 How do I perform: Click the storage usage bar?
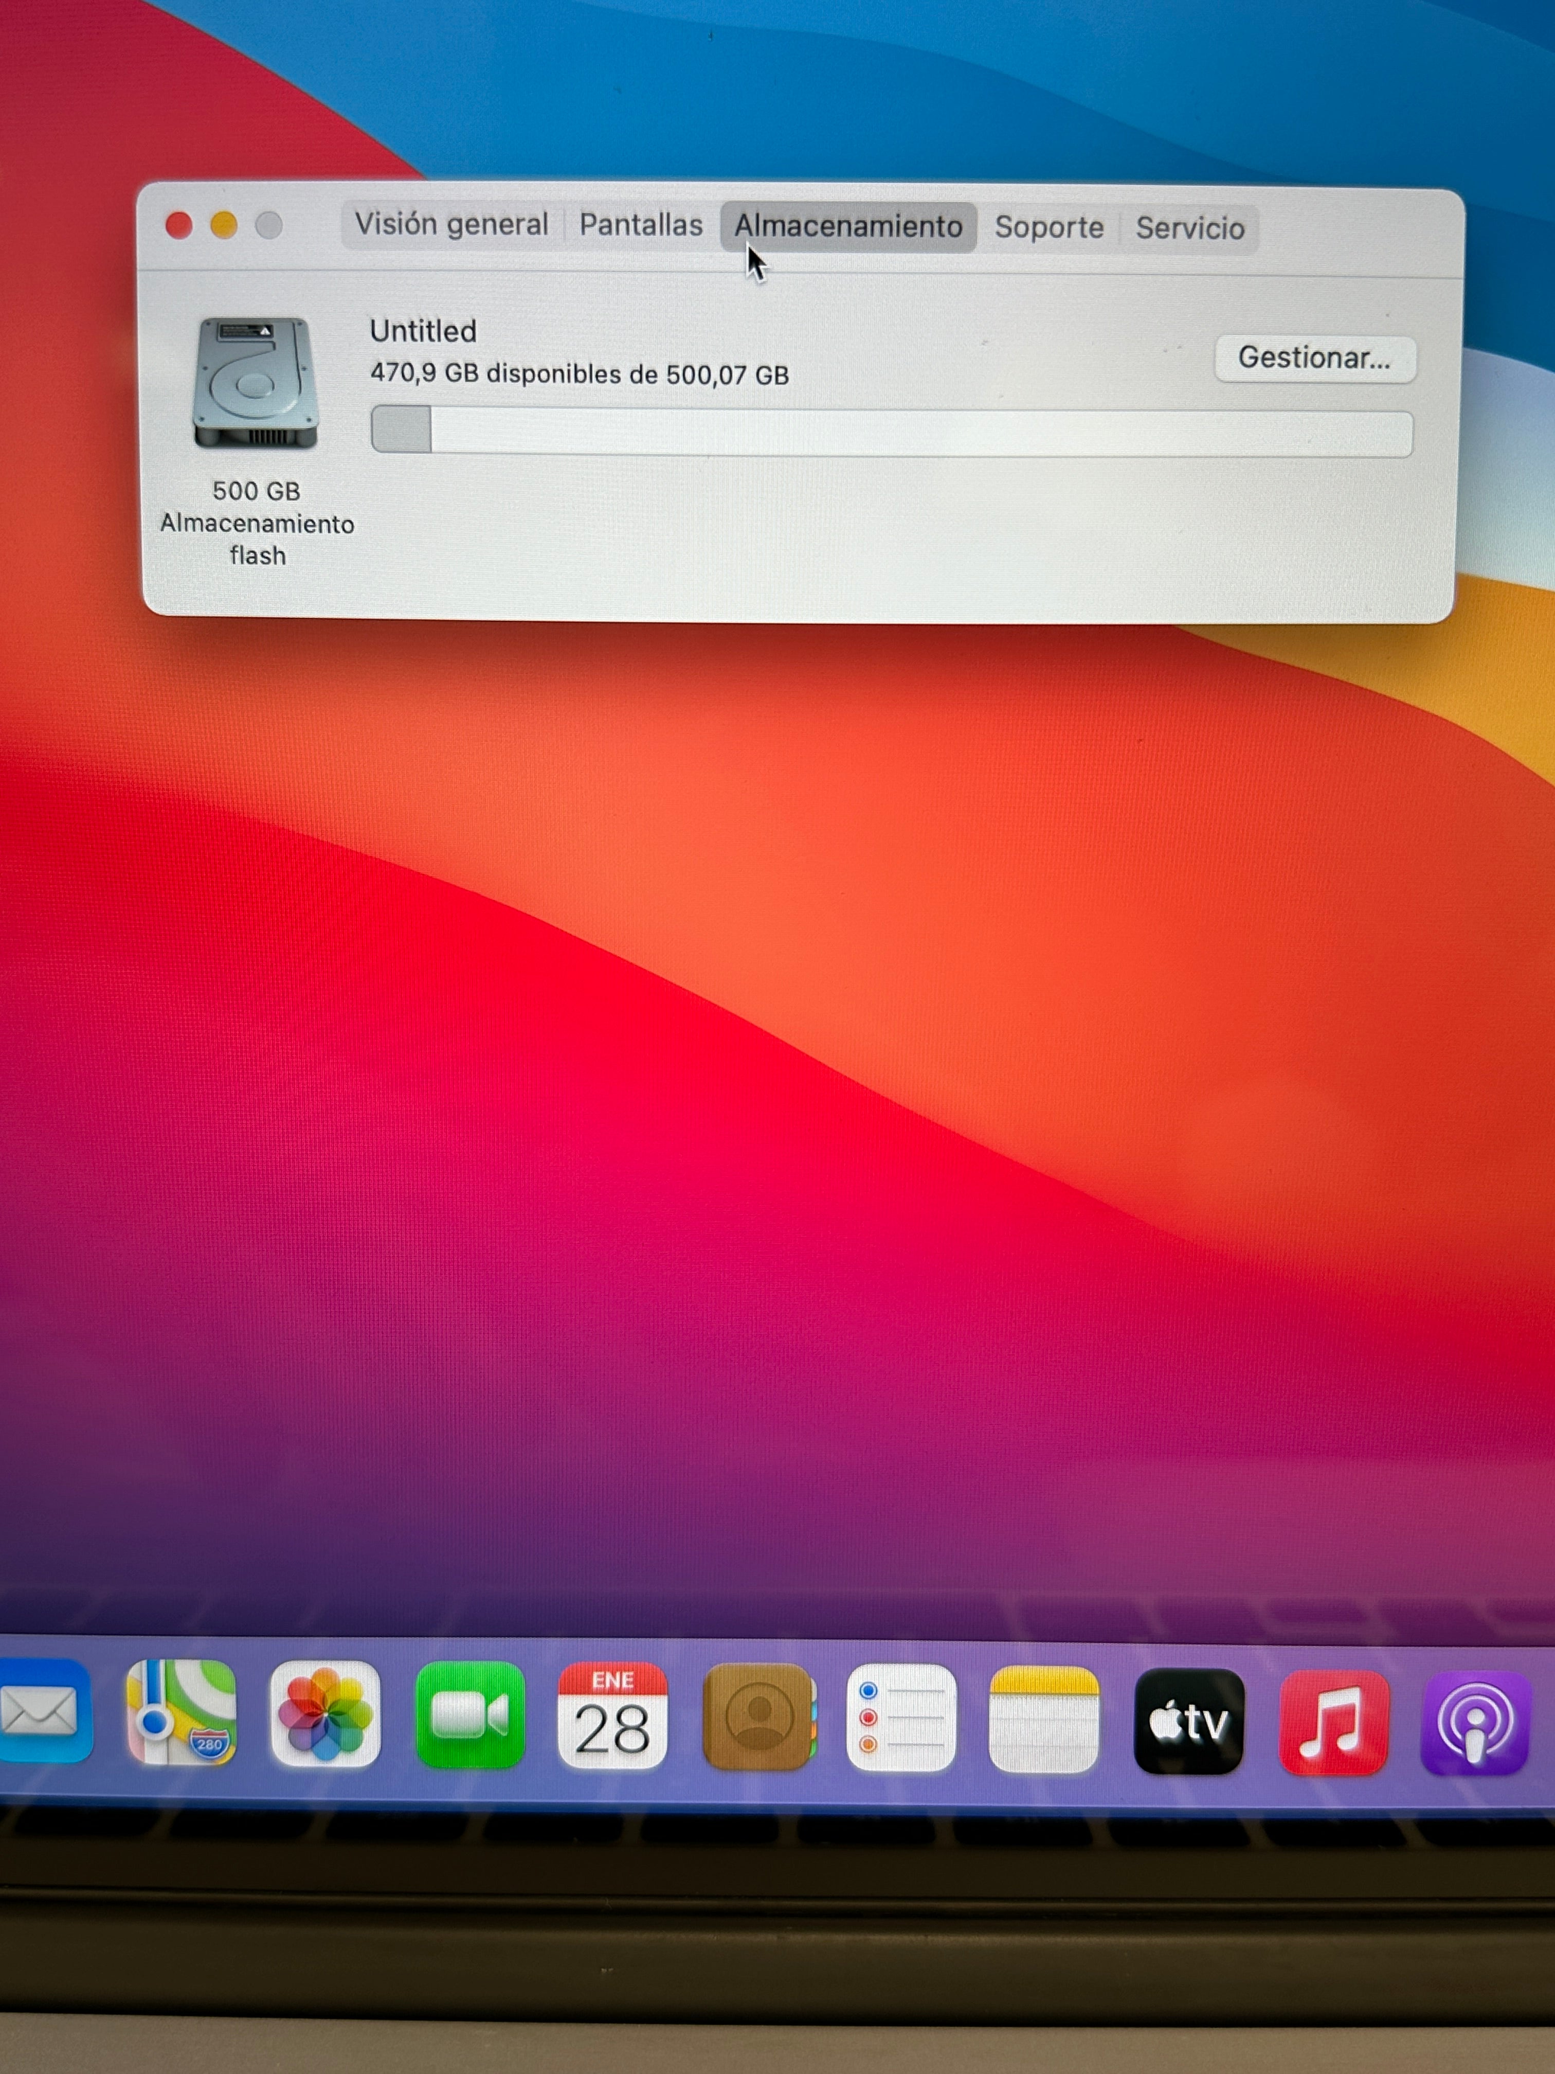coord(891,431)
